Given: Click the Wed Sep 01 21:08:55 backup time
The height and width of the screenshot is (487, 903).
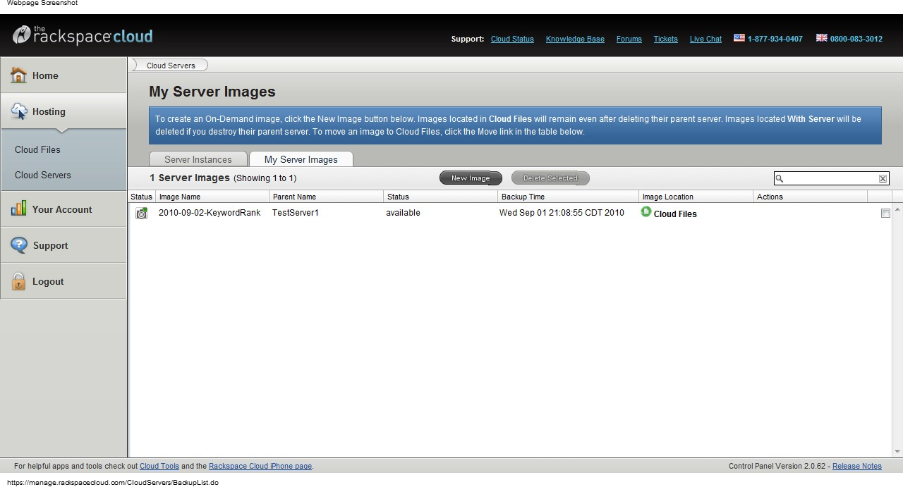Looking at the screenshot, I should pyautogui.click(x=562, y=213).
